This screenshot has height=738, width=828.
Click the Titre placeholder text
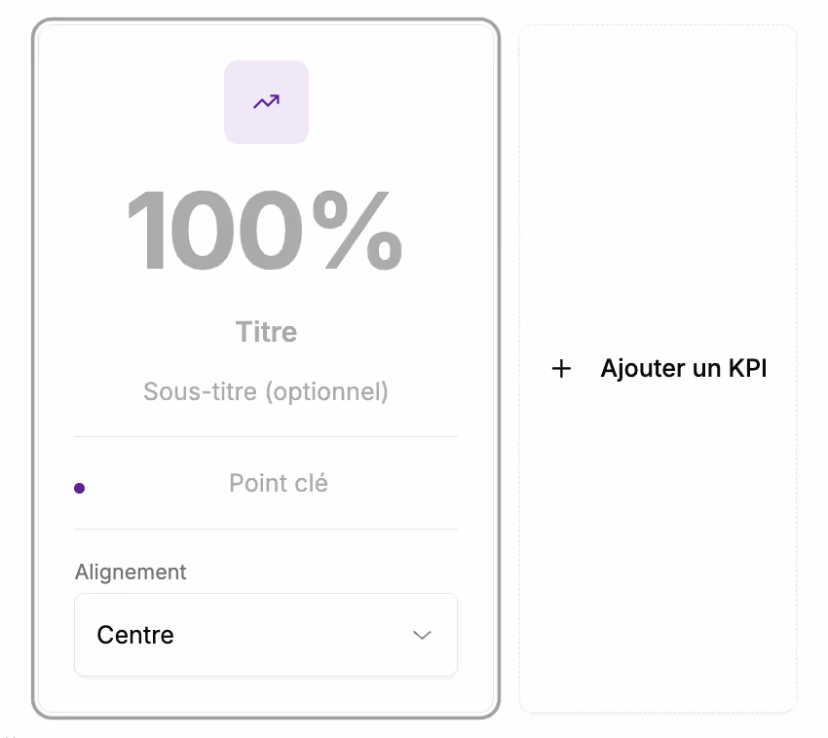266,331
